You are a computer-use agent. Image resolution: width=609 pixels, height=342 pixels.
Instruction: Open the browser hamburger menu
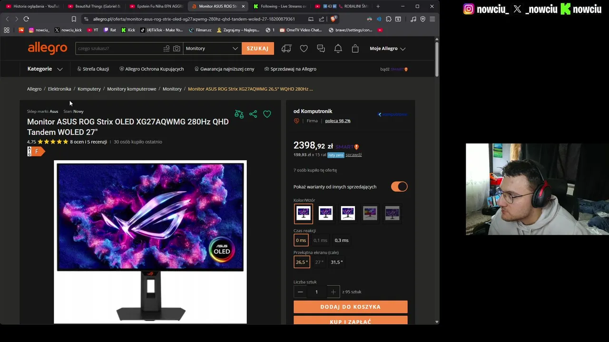pyautogui.click(x=432, y=19)
